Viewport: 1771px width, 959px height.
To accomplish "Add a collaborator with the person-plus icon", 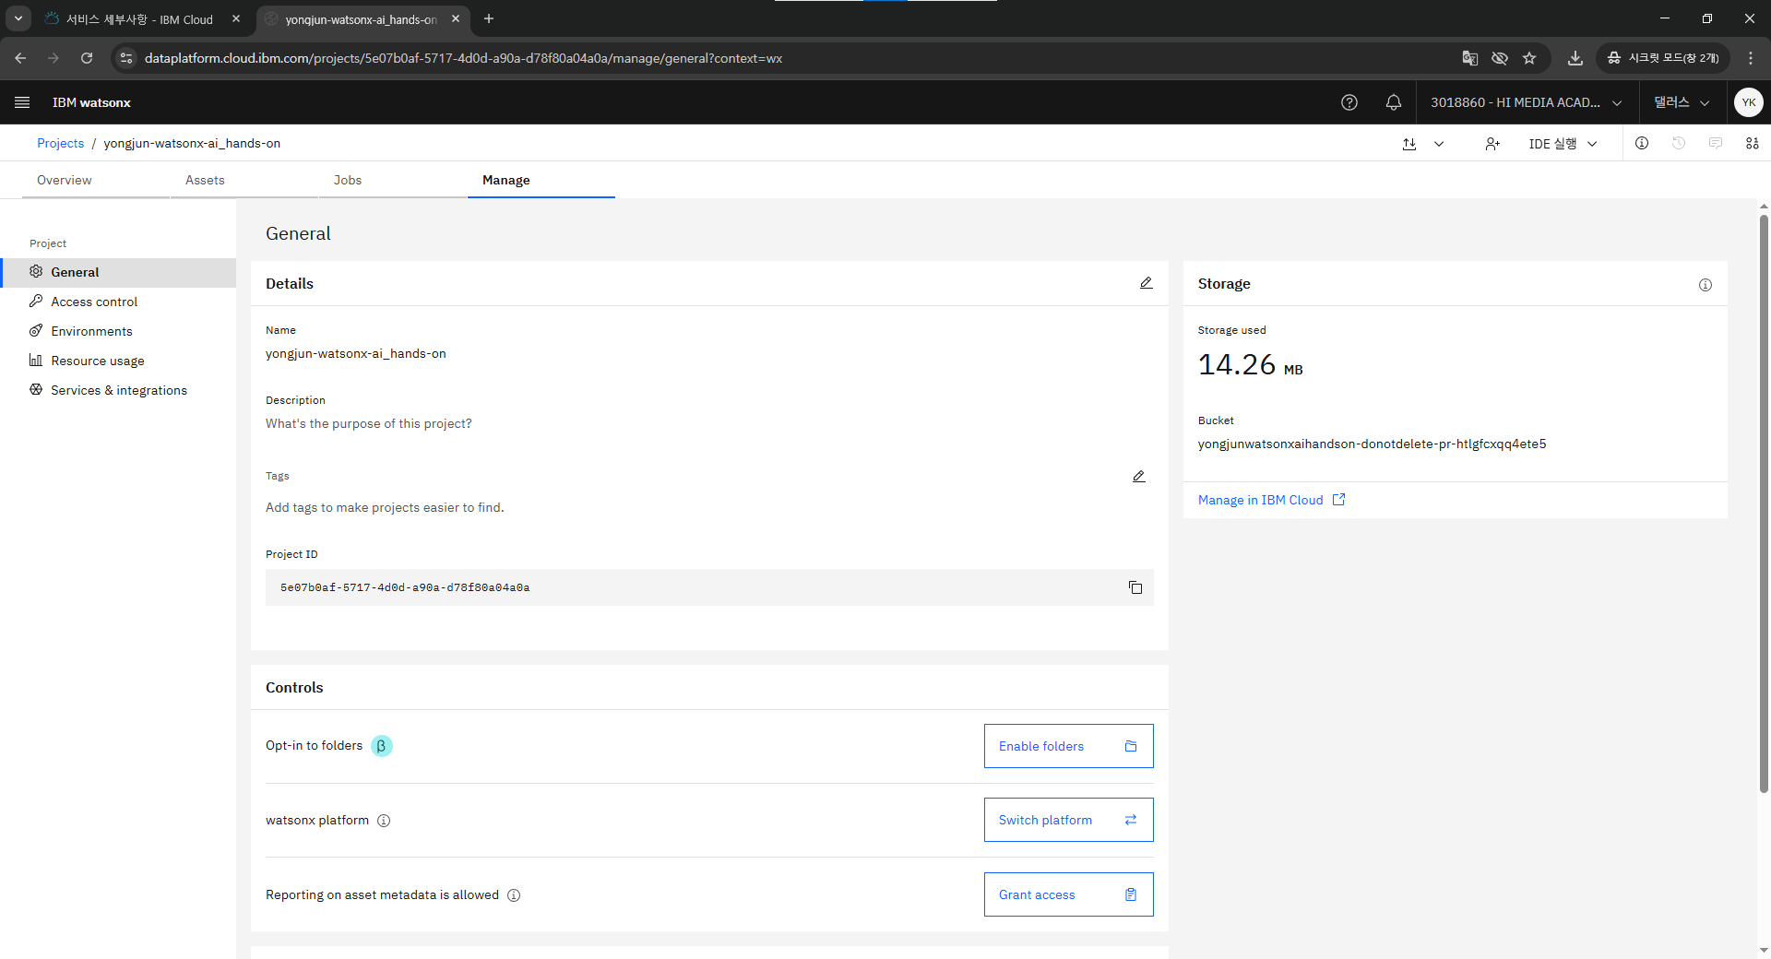I will [1492, 144].
